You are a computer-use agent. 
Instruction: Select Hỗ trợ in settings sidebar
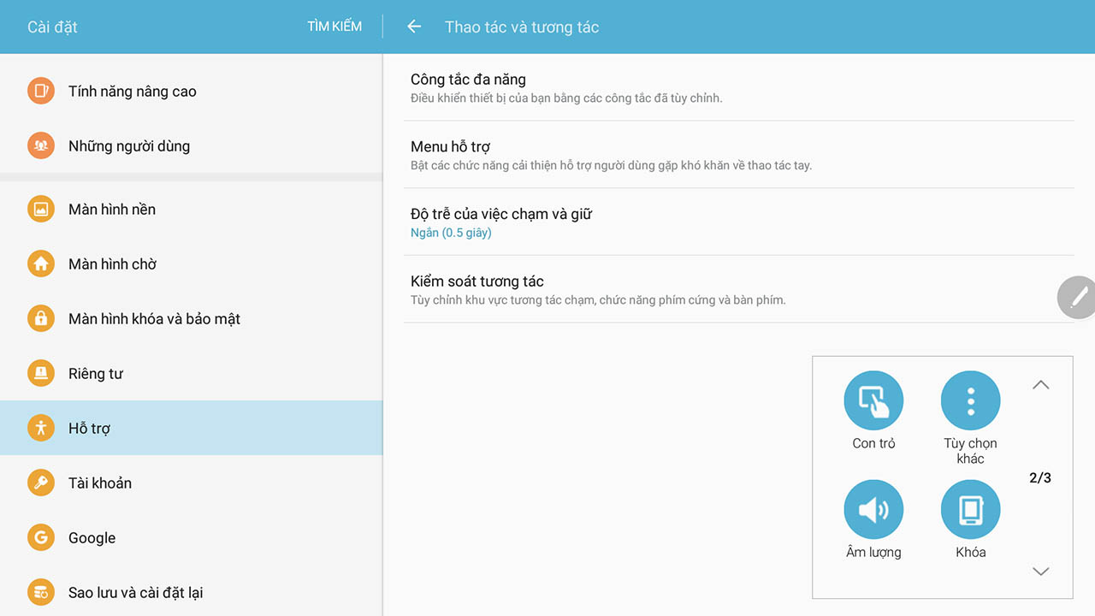(x=89, y=429)
